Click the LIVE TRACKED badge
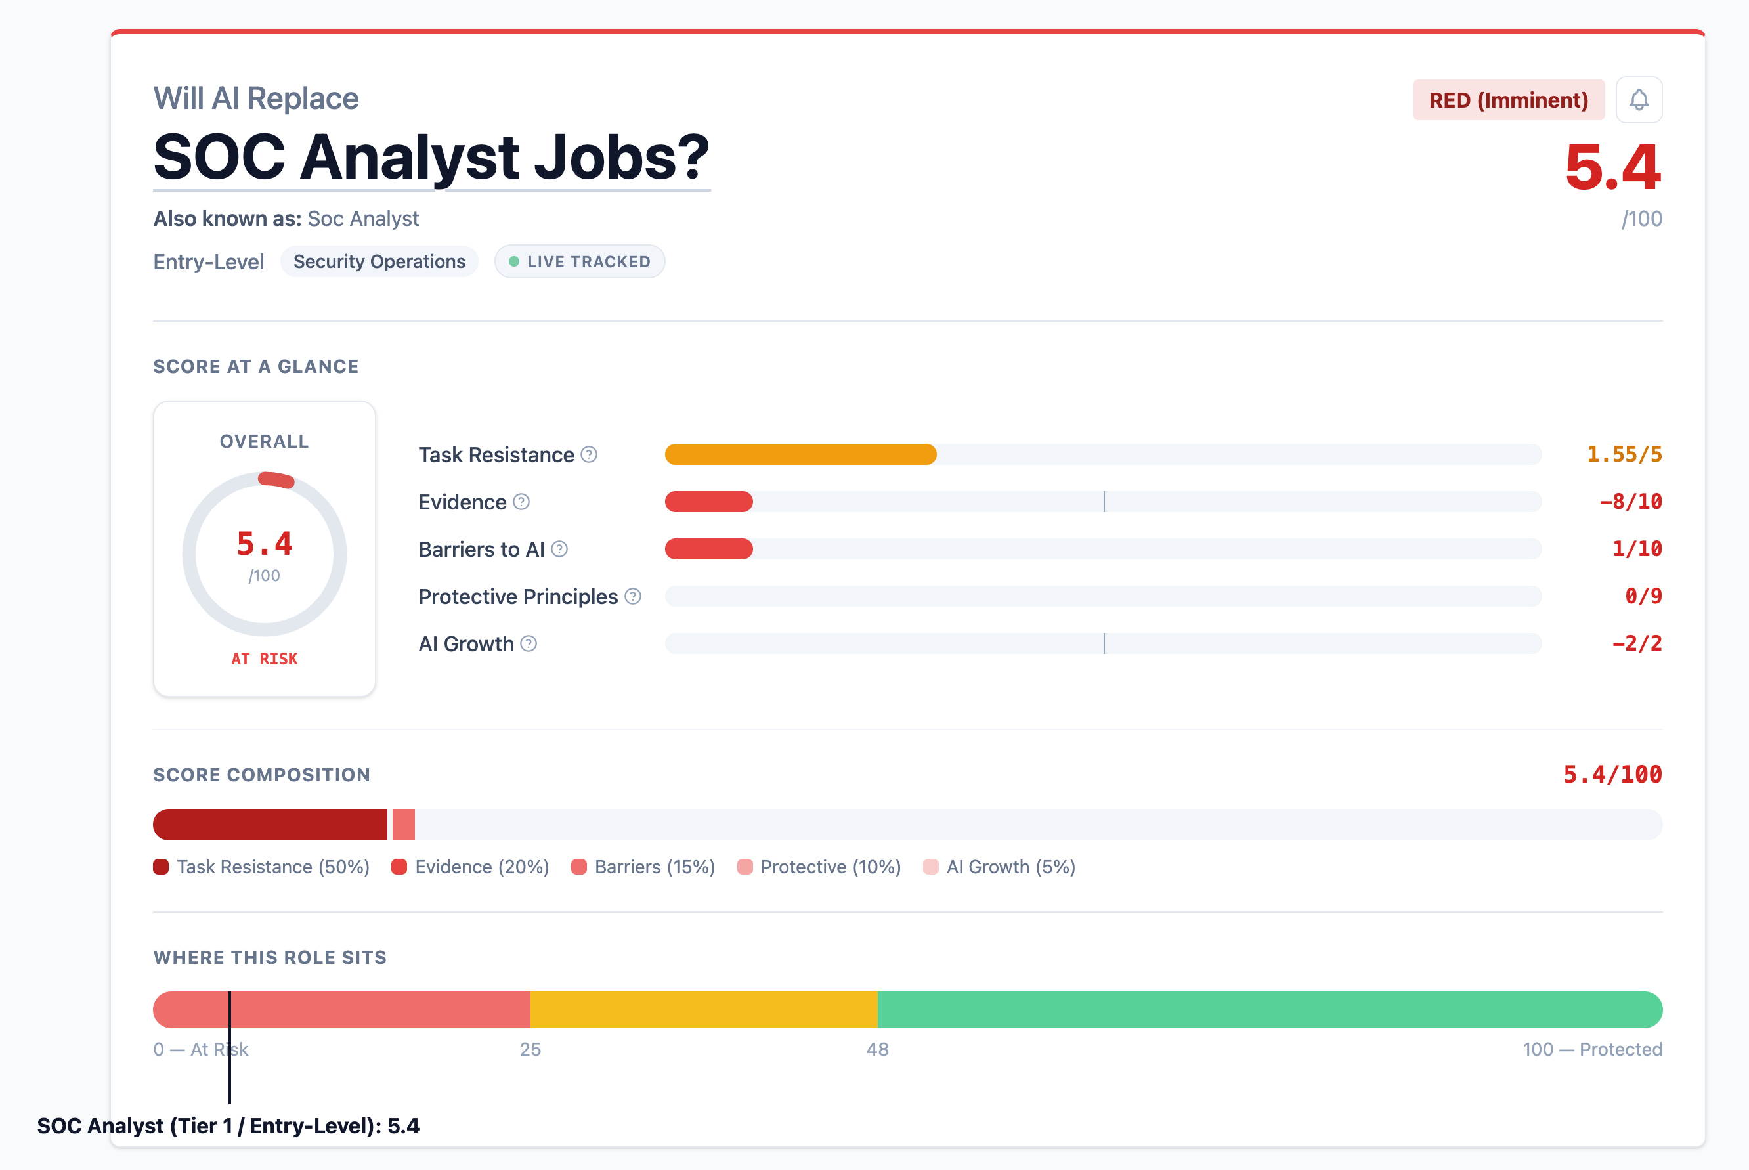The width and height of the screenshot is (1749, 1170). 580,261
